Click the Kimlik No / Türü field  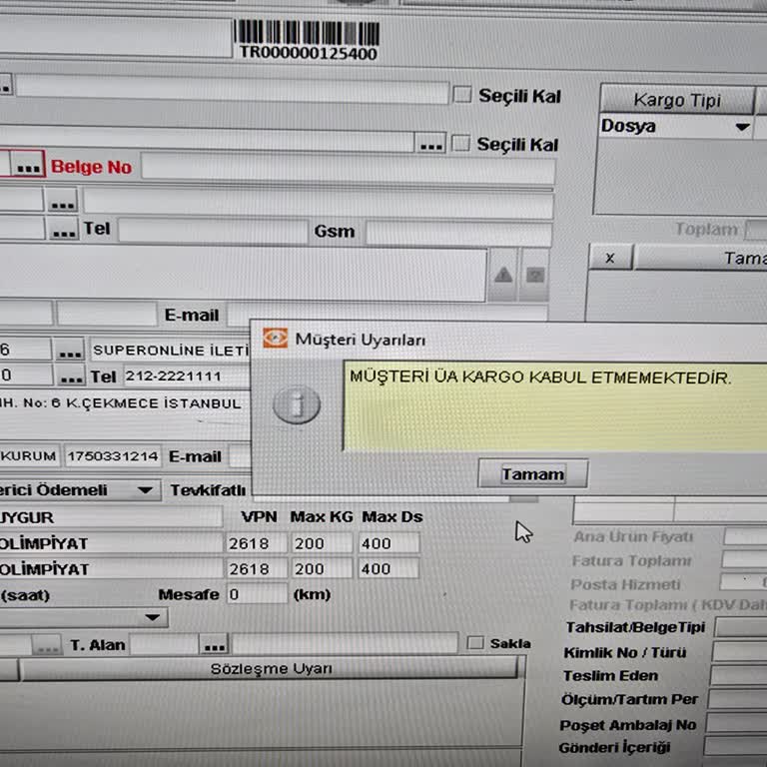click(739, 651)
